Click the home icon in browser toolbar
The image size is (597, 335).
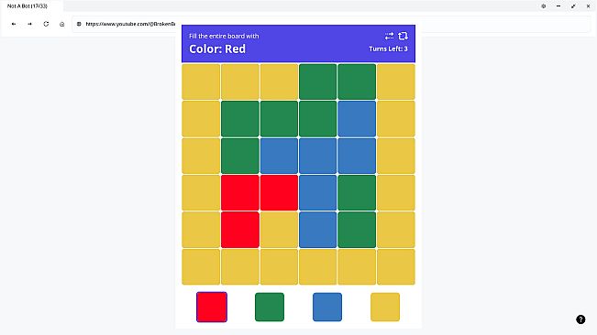click(62, 24)
